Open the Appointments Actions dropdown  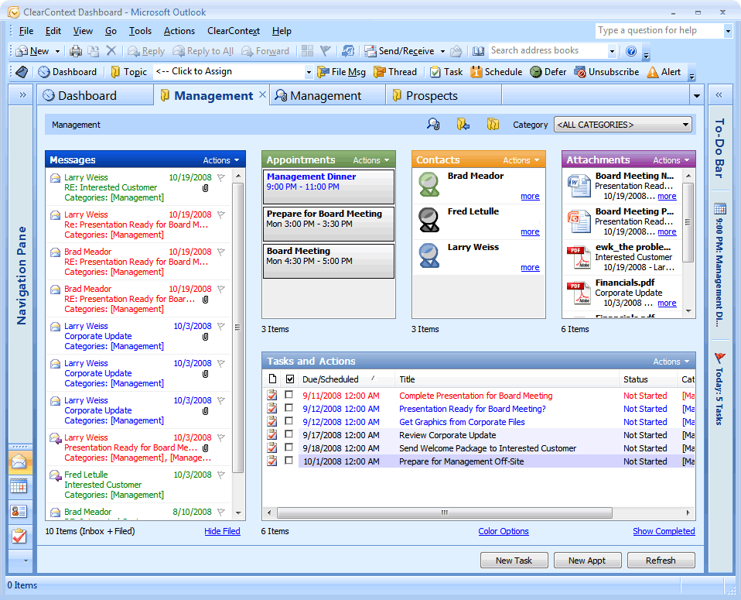click(x=371, y=160)
